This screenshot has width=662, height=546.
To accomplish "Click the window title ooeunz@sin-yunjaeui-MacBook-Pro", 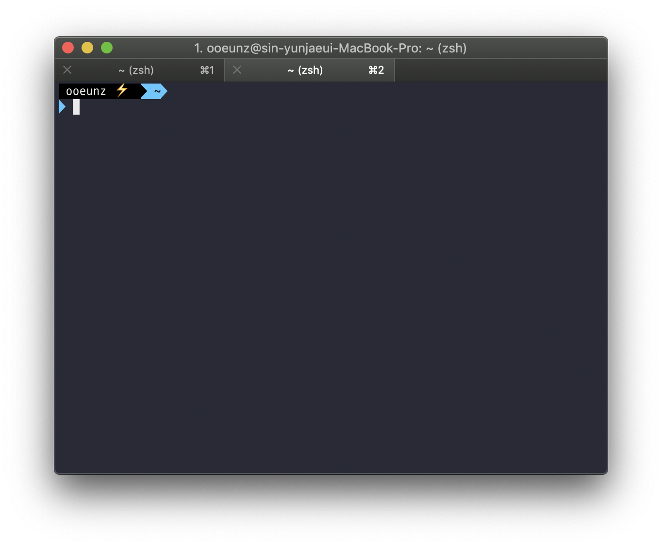I will pyautogui.click(x=330, y=48).
